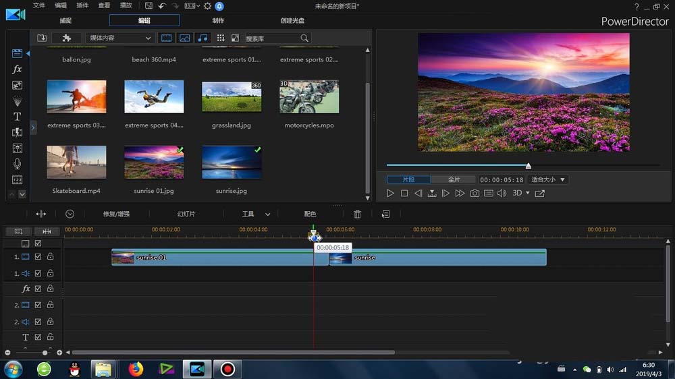Screen dimensions: 675x379
Task: Open the Title Room (T) sidebar icon
Action: [x=18, y=117]
